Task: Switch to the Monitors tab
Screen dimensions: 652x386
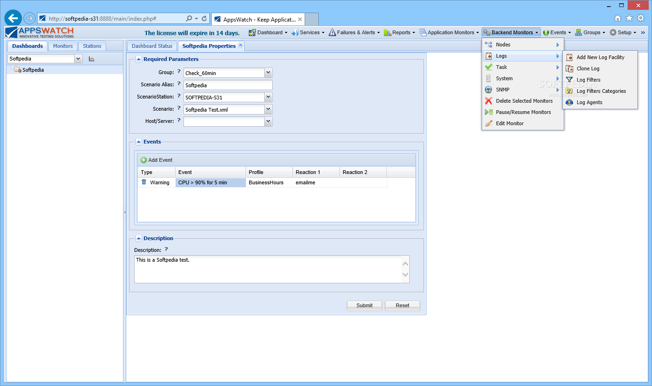Action: pos(63,46)
